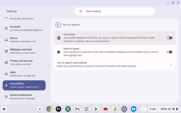Click the Phone Hub, Quick Share entry
The image size is (181, 113).
22,19
